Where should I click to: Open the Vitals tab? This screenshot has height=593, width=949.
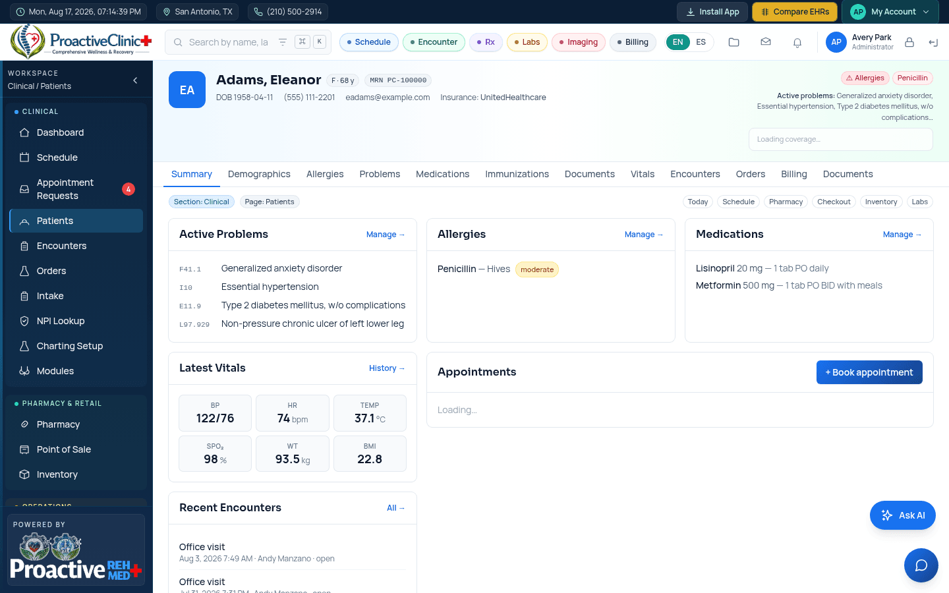643,174
